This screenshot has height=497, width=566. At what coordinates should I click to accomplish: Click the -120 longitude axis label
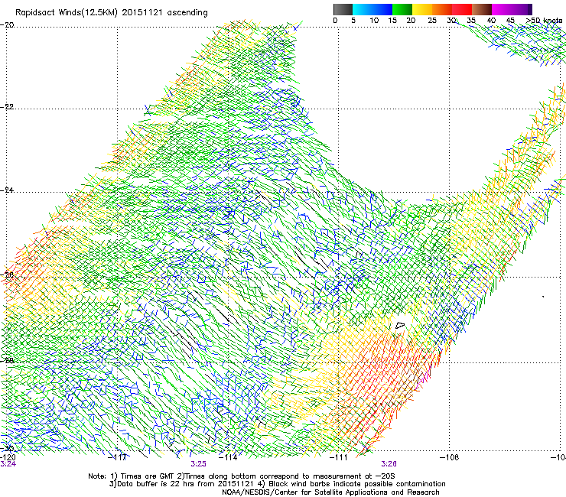pyautogui.click(x=8, y=457)
